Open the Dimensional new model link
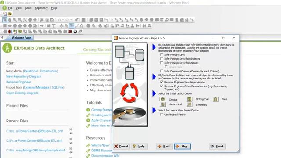This screenshot has height=158, width=281. point(49,71)
